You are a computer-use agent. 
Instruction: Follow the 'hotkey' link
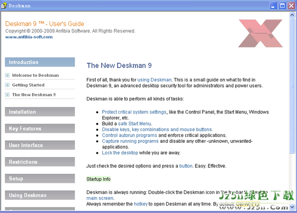click(141, 204)
